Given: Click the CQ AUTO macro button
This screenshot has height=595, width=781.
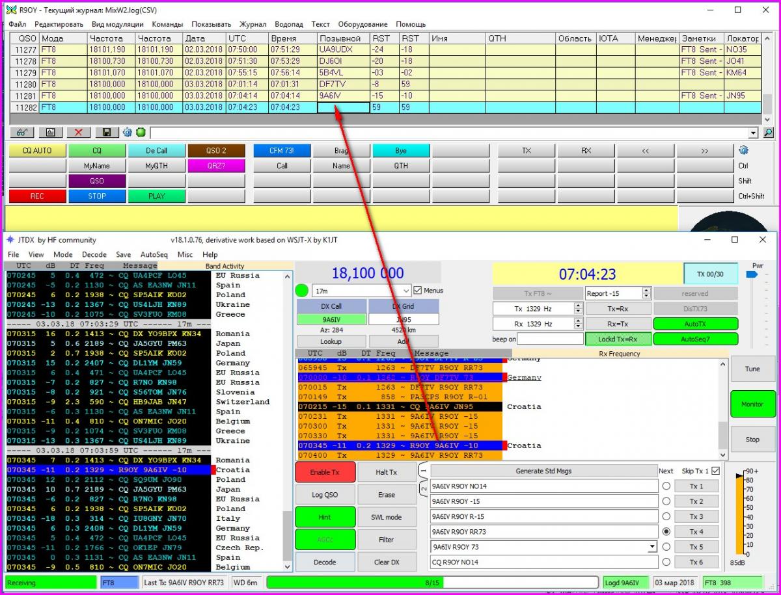Looking at the screenshot, I should 37,150.
